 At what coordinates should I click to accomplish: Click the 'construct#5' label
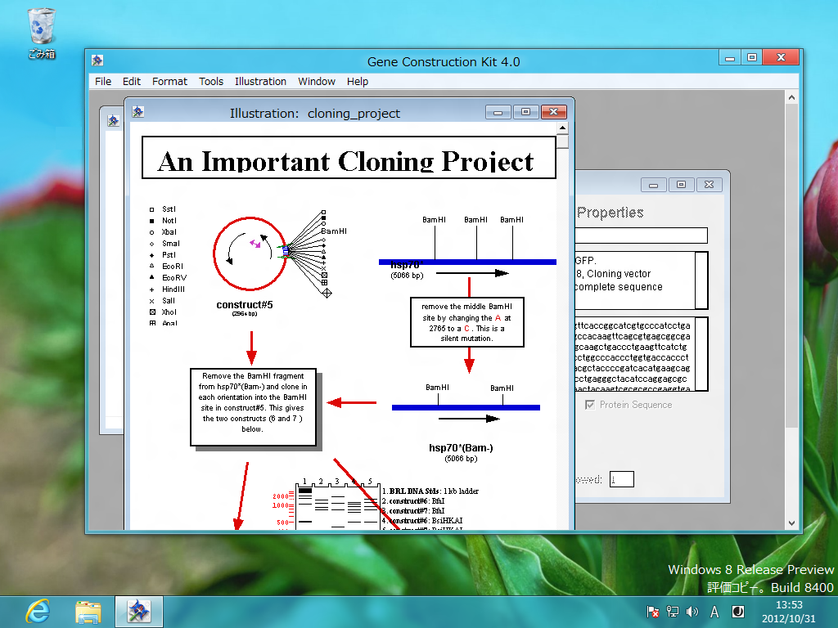tap(244, 305)
